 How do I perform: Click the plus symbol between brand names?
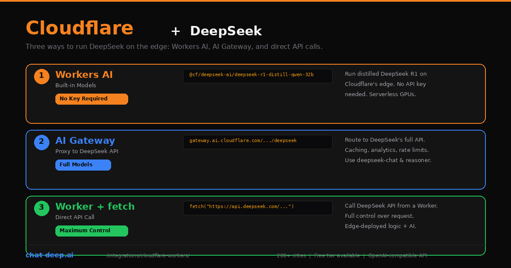[x=175, y=31]
